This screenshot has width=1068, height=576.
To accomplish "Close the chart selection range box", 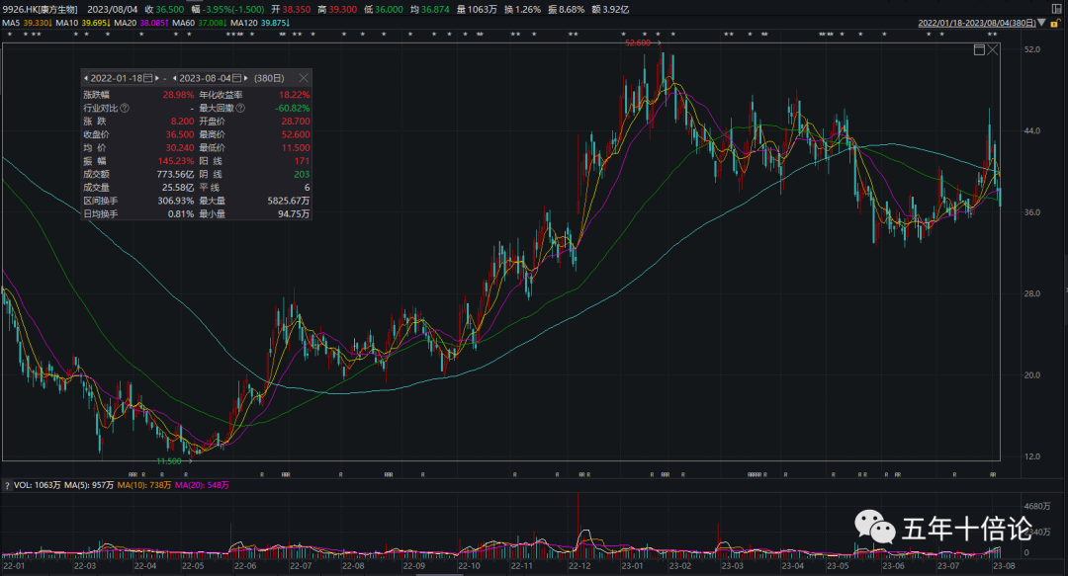I will click(992, 49).
